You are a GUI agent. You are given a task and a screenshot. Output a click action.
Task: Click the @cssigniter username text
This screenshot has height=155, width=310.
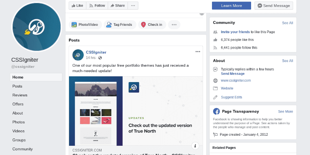[x=23, y=67]
